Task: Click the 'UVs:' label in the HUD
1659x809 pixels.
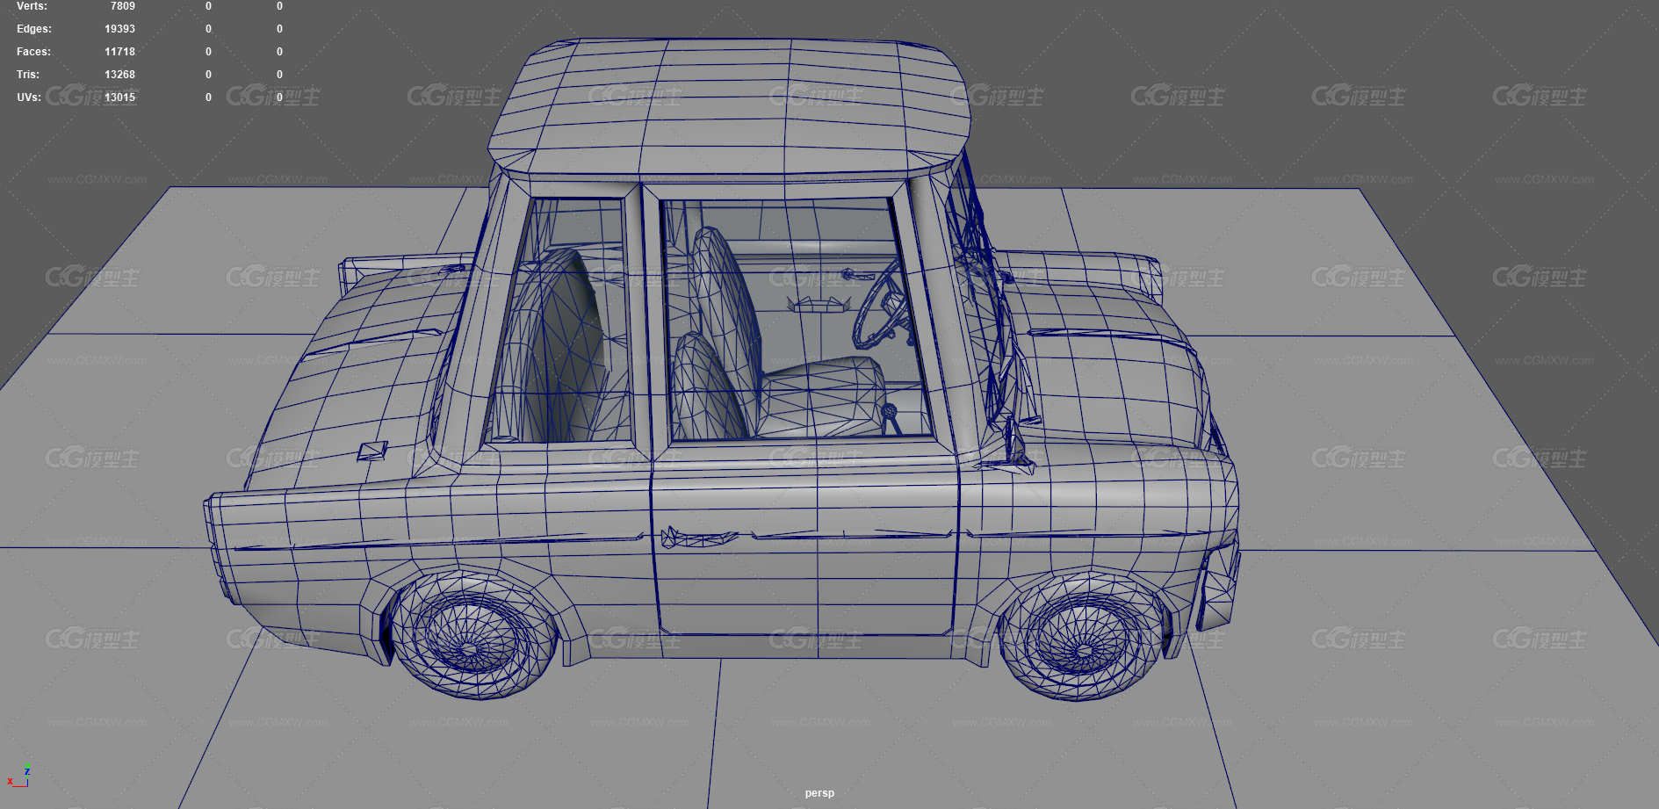Action: pyautogui.click(x=29, y=98)
